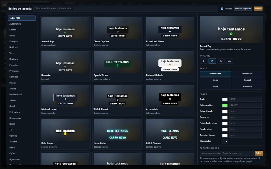Image resolution: width=271 pixels, height=169 pixels.
Task: Set caption size to S
Action: point(204,61)
